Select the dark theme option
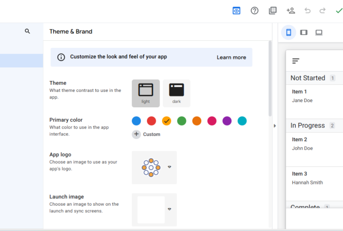343x231 pixels. point(176,93)
